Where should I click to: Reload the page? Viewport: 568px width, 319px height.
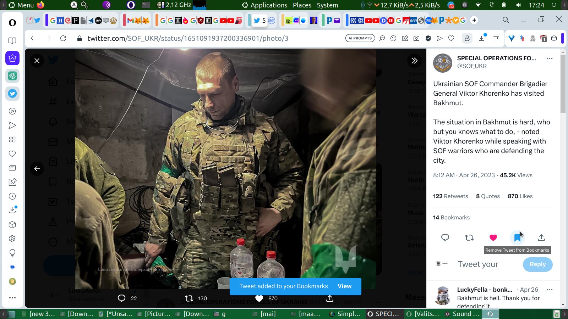[63, 38]
